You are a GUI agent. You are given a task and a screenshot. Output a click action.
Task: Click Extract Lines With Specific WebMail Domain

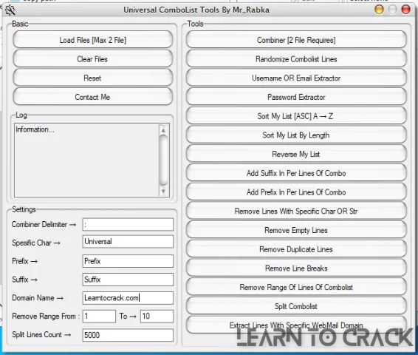tap(296, 325)
